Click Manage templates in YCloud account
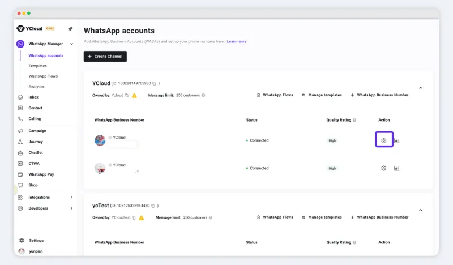 pyautogui.click(x=322, y=95)
